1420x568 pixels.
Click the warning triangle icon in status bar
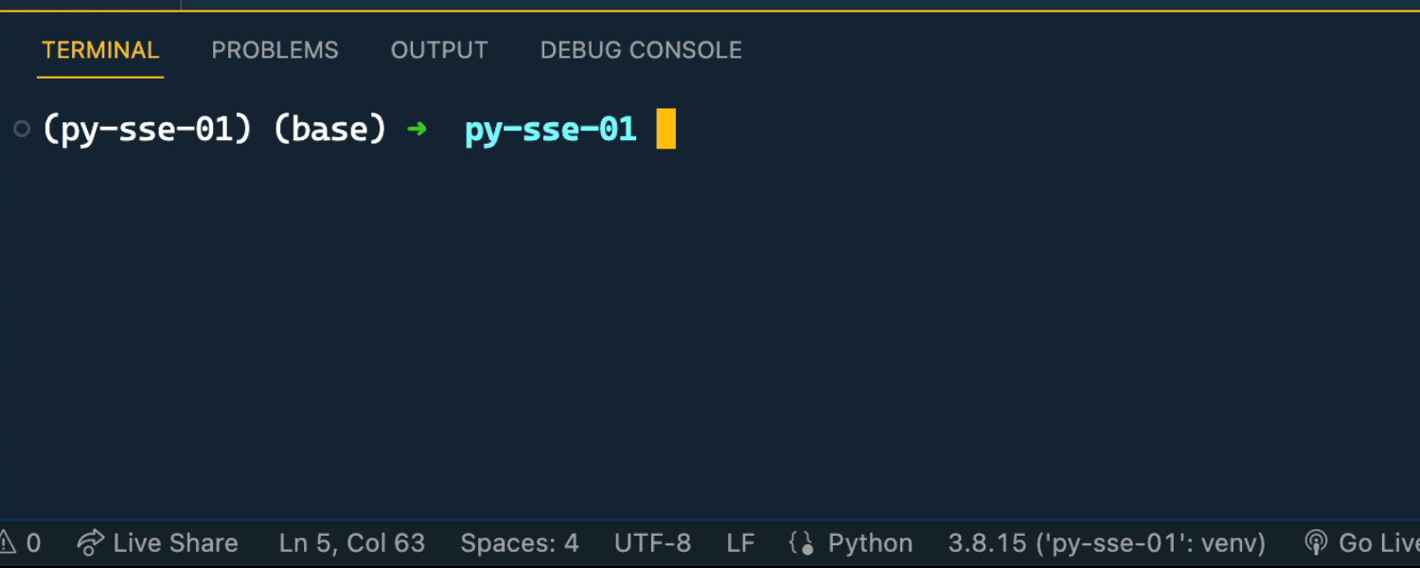coord(8,542)
